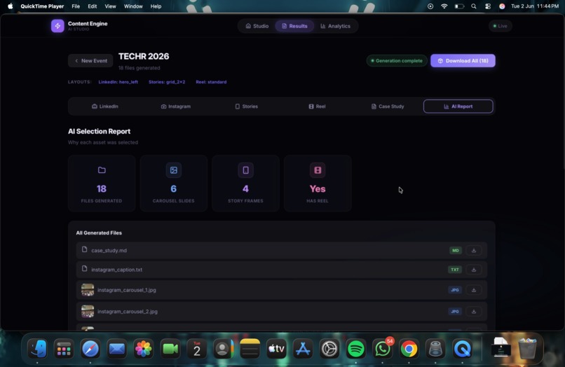The height and width of the screenshot is (367, 565).
Task: Click the JPG badge on instagram_carousel_1.jpg
Action: click(455, 290)
